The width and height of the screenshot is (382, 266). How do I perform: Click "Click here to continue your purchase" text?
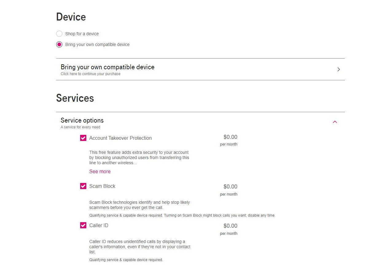(91, 74)
